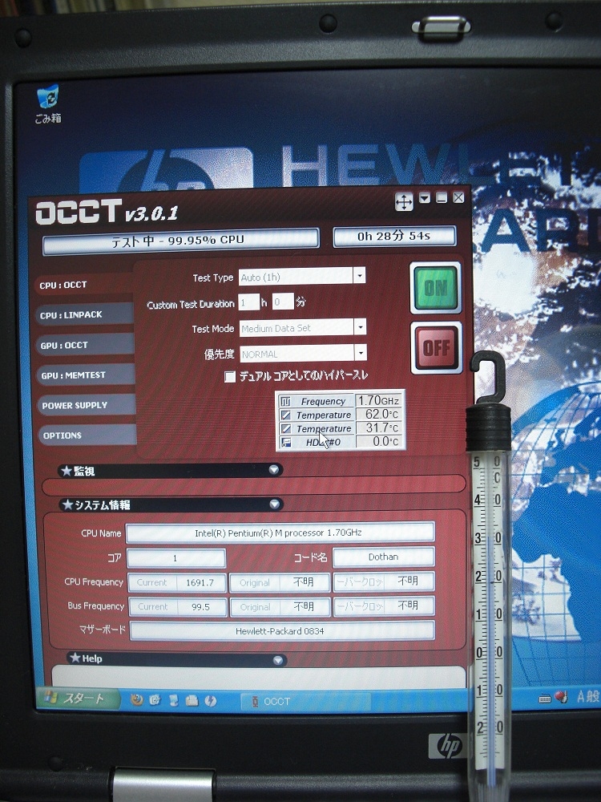
Task: Launch the lightning bolt quick launch icon
Action: [x=210, y=701]
